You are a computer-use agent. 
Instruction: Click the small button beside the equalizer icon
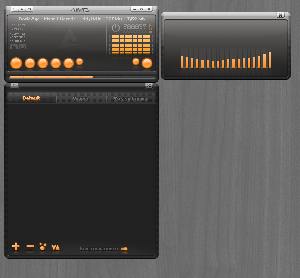[x=22, y=47]
